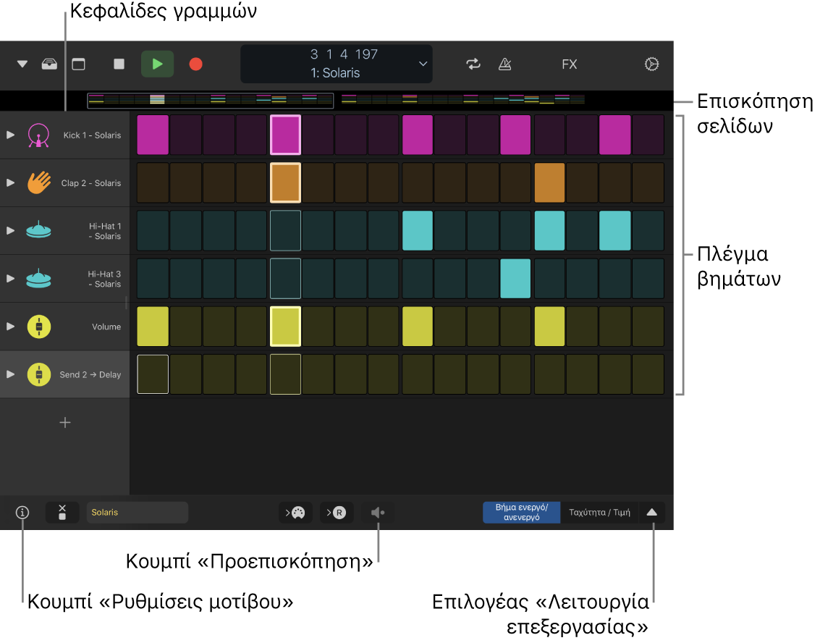
Task: Open the Tracks view window icon
Action: (x=78, y=64)
